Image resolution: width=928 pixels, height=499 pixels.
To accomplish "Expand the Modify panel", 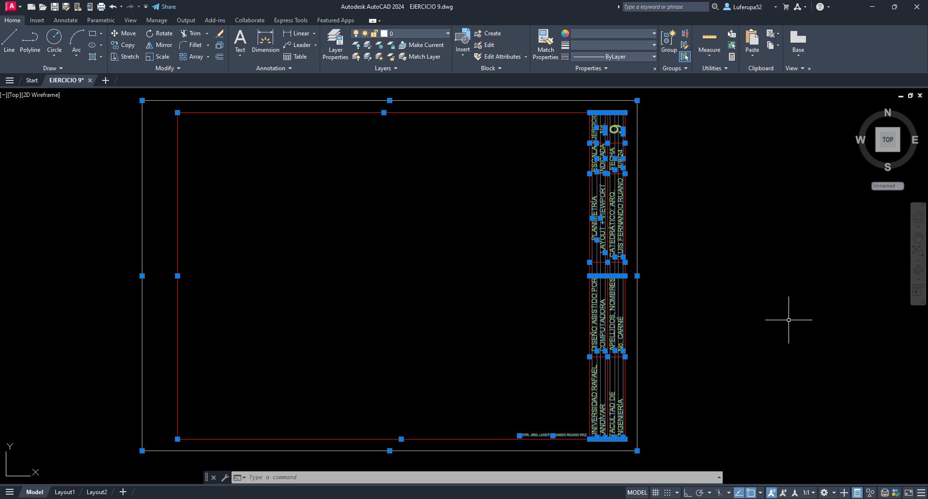I will [168, 68].
